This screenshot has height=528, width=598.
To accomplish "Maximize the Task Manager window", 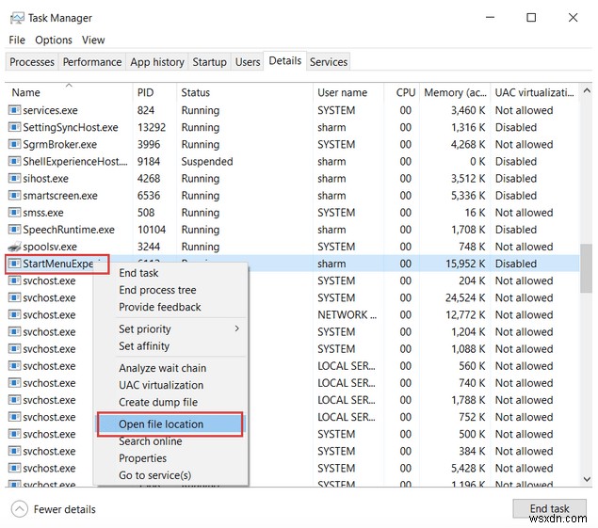I will click(531, 18).
